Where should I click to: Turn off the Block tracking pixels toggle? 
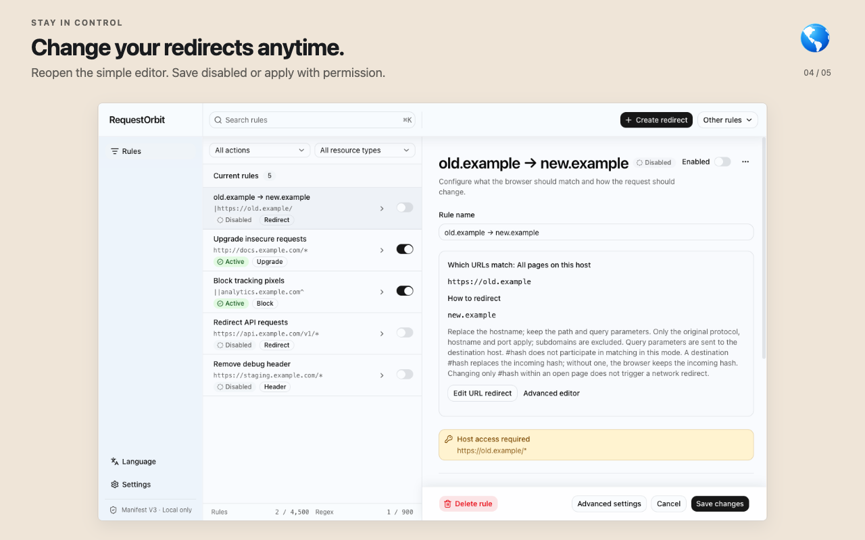[405, 291]
